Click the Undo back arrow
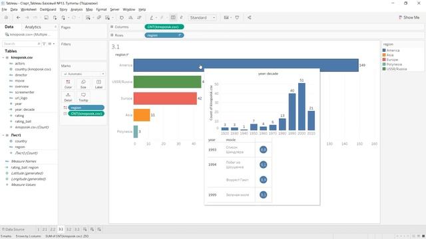This screenshot has height=239, width=426. (18, 18)
